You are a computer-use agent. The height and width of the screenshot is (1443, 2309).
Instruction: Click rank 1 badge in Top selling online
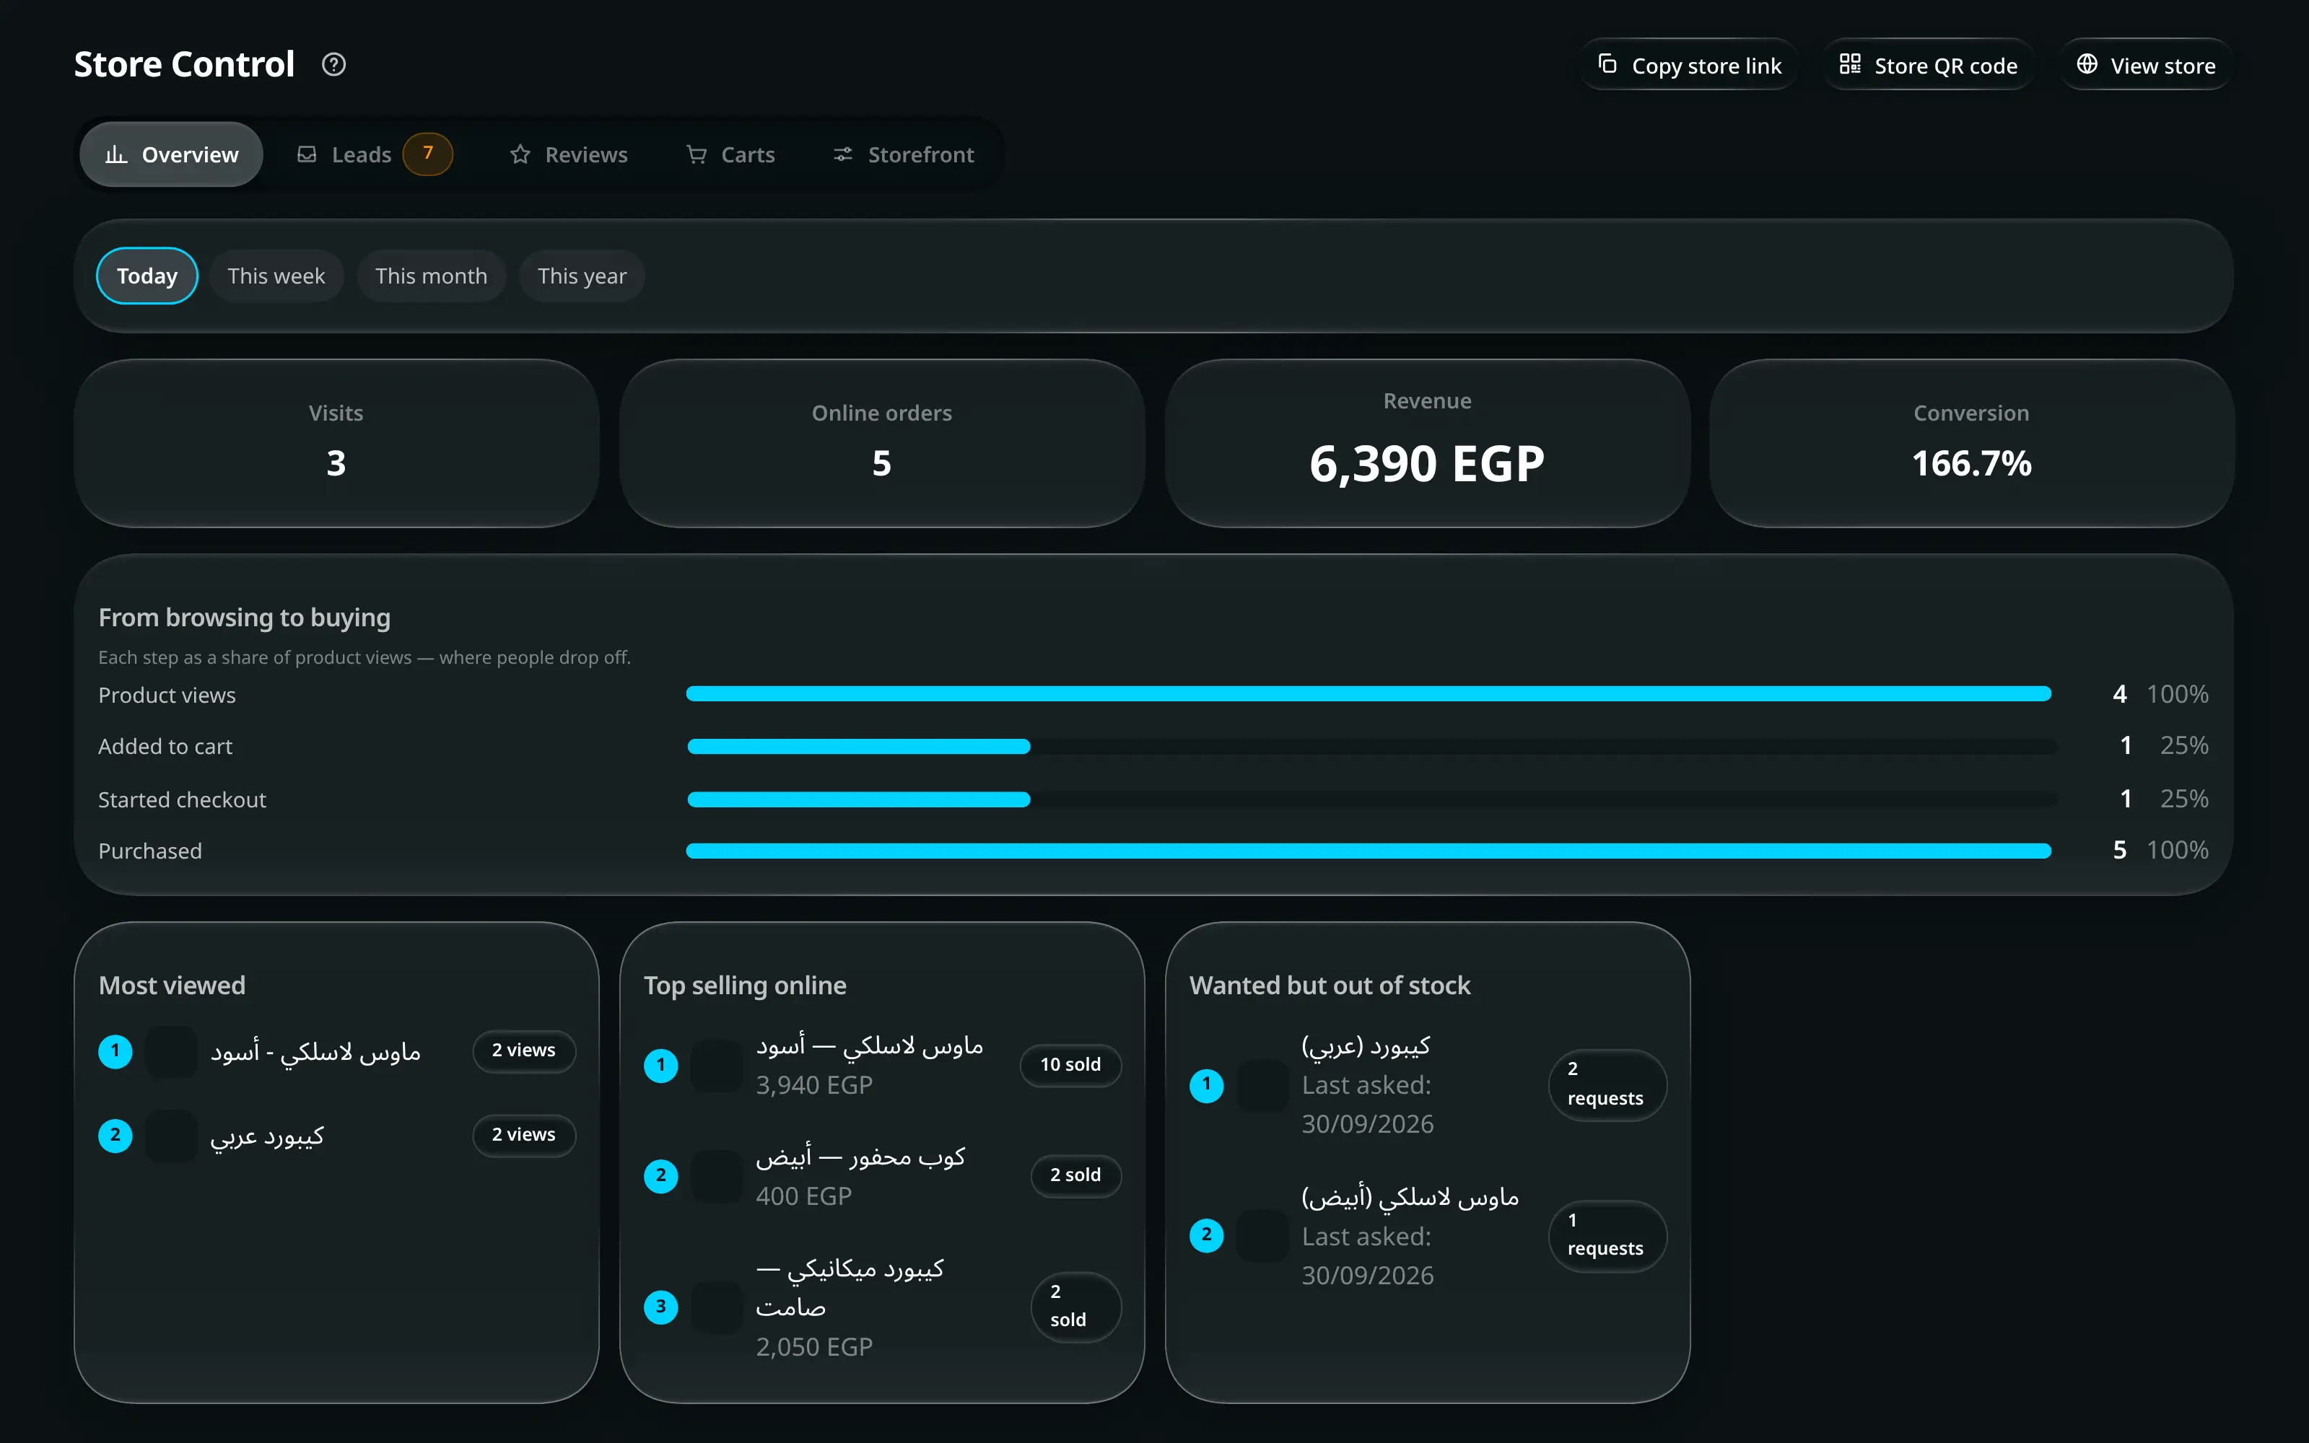(660, 1065)
